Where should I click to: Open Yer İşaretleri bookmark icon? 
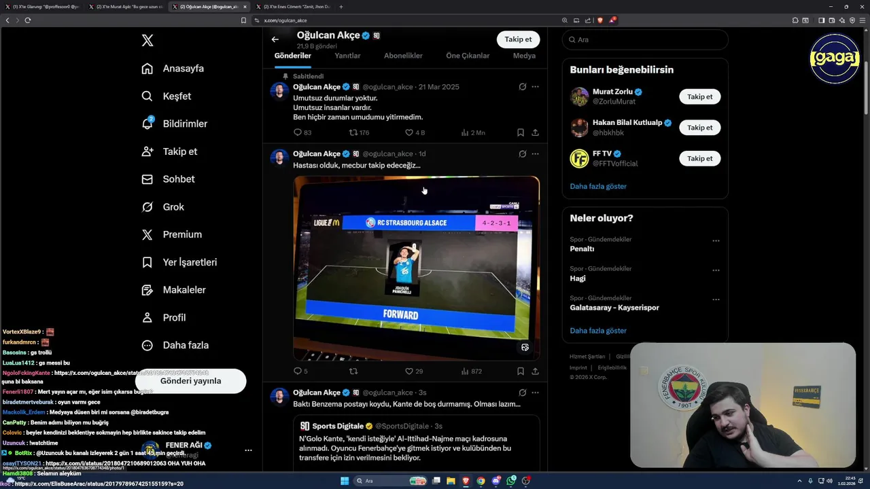(147, 262)
